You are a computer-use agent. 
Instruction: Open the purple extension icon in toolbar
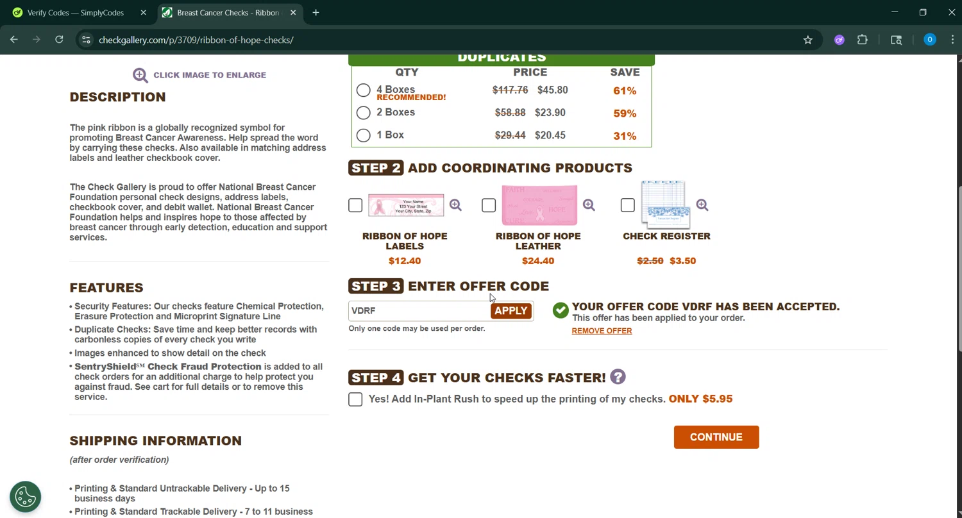point(840,40)
